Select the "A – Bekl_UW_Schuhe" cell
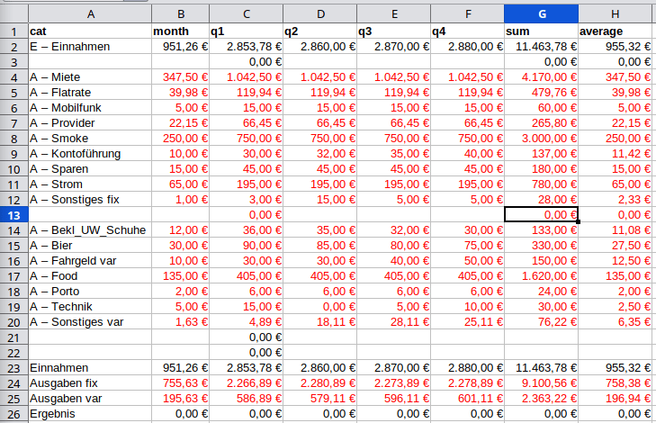 (x=89, y=230)
